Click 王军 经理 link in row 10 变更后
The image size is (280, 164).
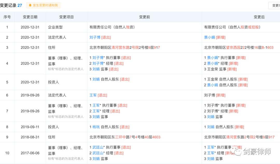click(211, 153)
